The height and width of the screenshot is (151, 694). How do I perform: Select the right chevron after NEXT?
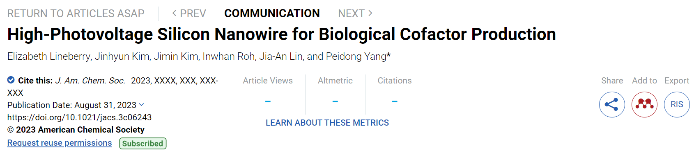point(370,13)
